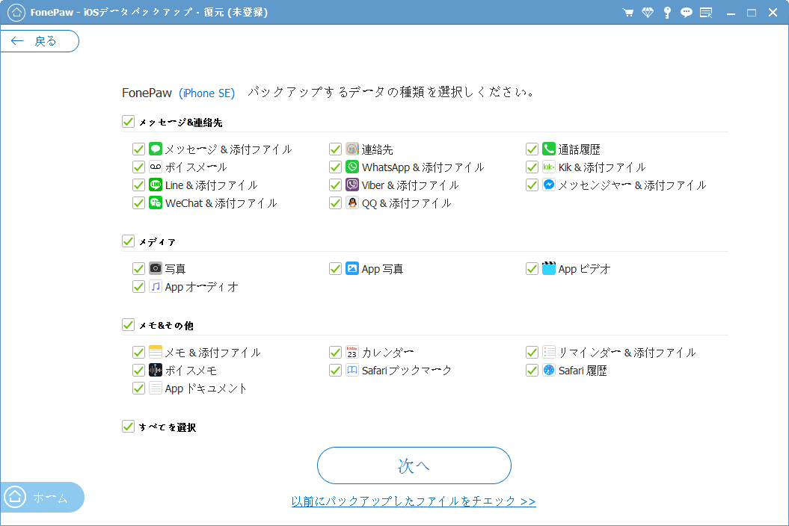This screenshot has width=789, height=526.
Task: Select the Viber app icon
Action: tap(351, 185)
